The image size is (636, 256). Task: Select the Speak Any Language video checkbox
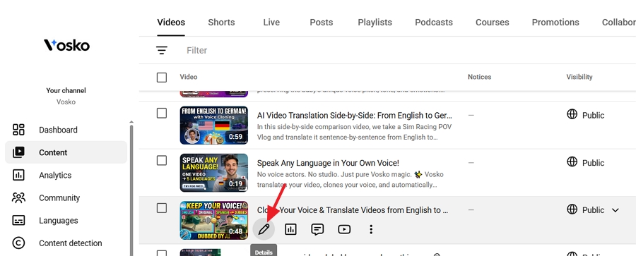[x=161, y=161]
